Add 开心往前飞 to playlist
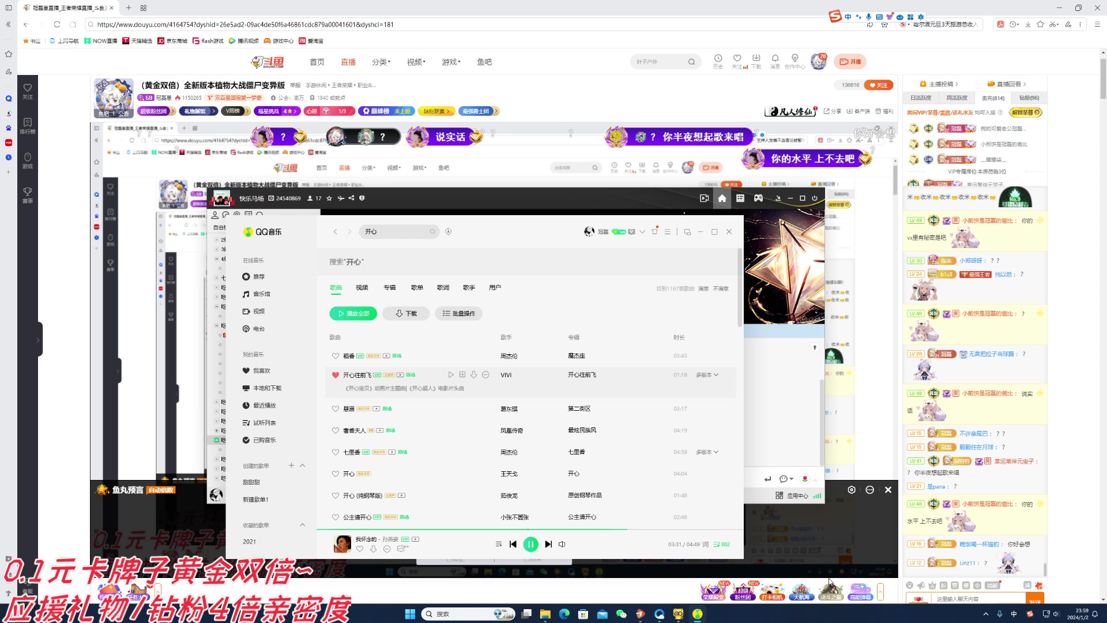 pos(462,375)
